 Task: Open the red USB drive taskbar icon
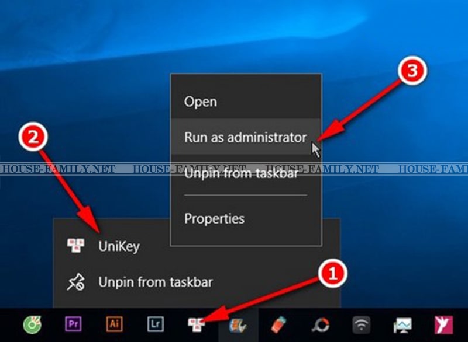[278, 324]
